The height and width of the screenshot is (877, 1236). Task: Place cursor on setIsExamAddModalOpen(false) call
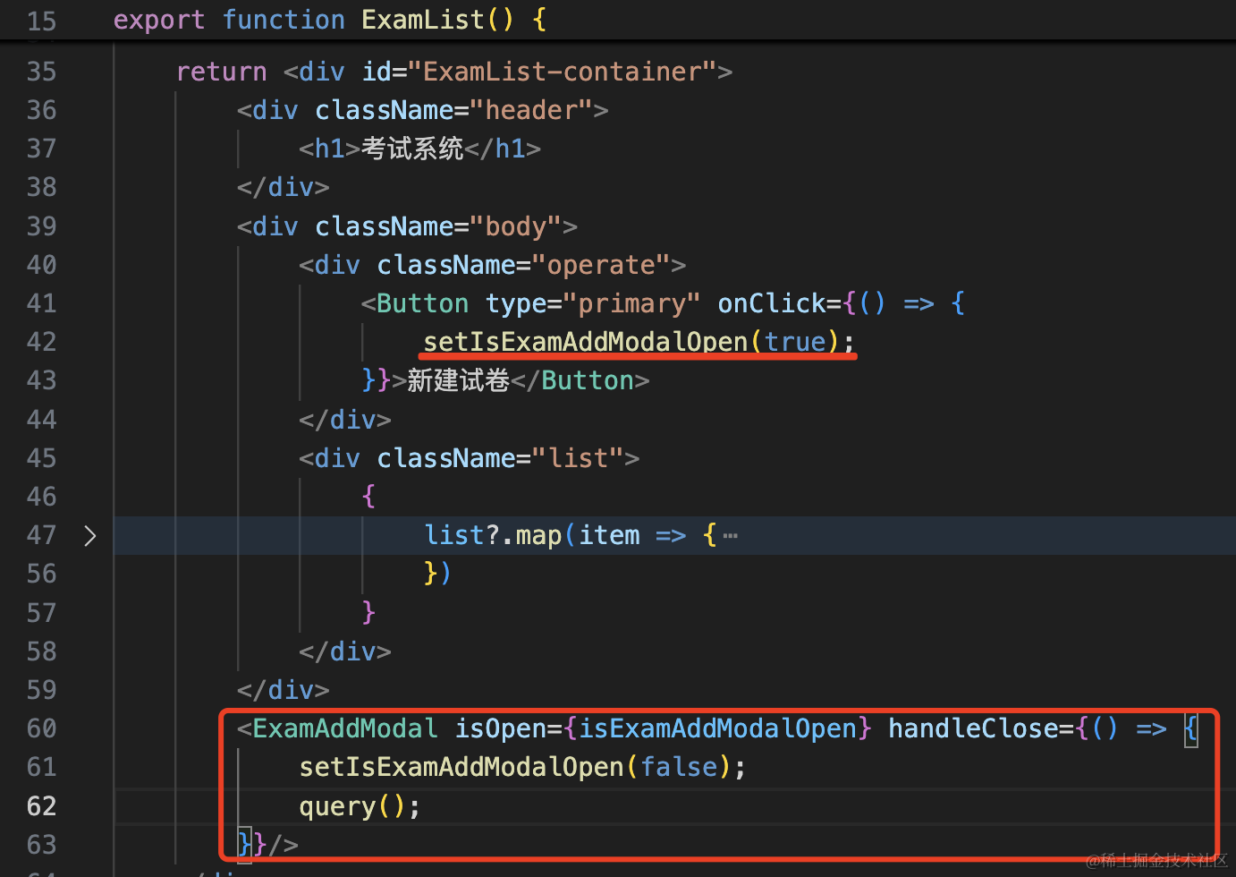click(x=461, y=767)
